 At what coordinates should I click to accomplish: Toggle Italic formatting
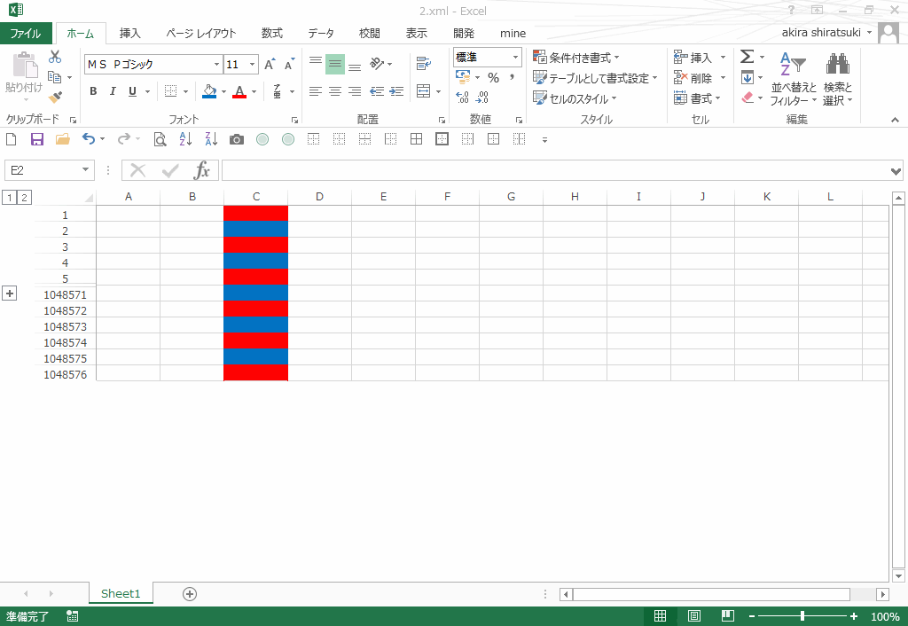coord(113,91)
